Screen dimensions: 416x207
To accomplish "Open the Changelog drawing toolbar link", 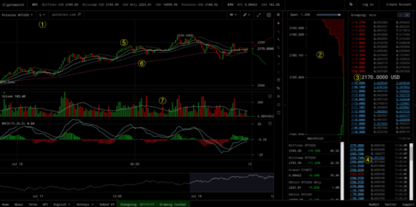I will point(153,204).
